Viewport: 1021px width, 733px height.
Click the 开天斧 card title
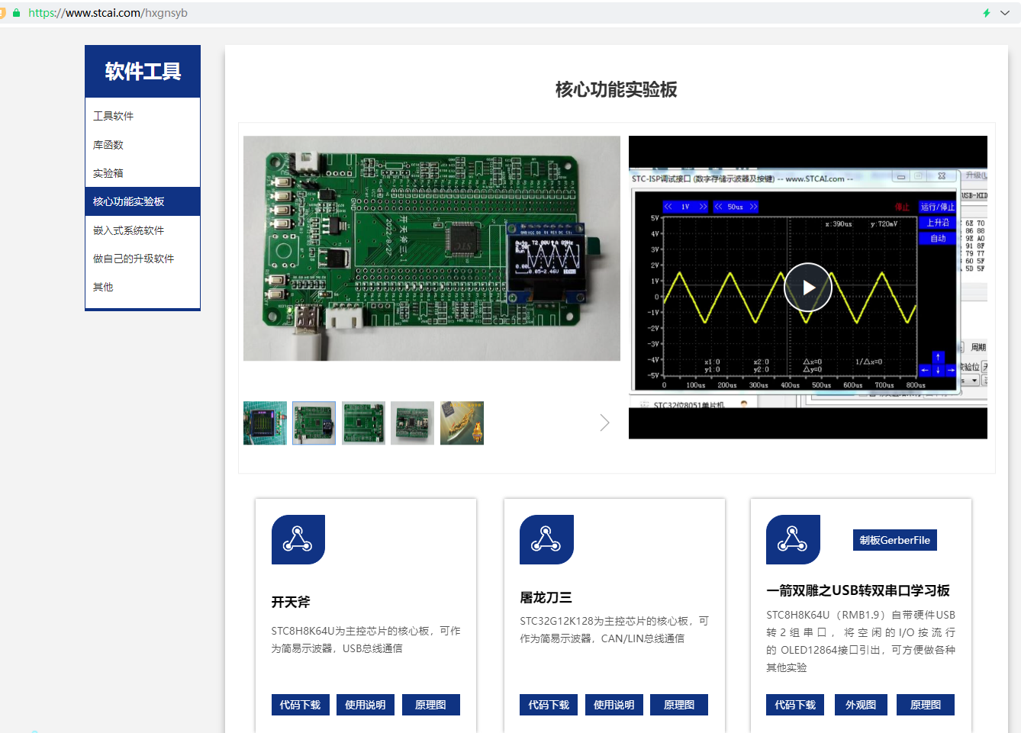coord(291,602)
